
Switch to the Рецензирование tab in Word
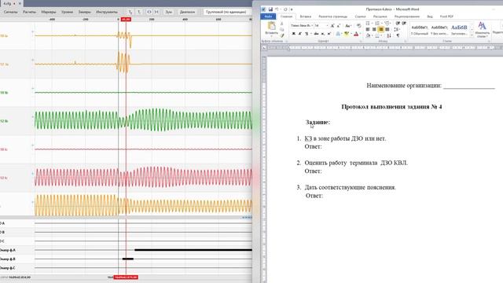coord(407,17)
